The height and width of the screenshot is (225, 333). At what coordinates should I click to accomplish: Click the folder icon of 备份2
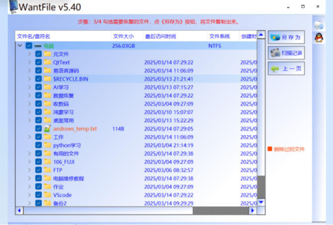48,203
